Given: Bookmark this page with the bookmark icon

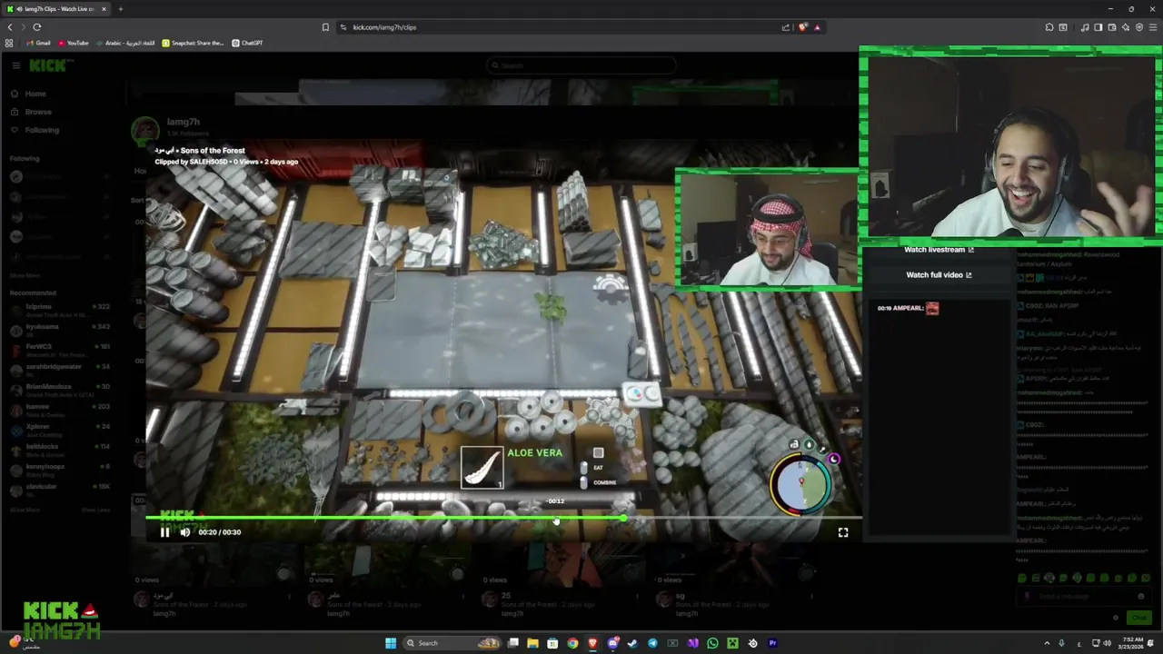Looking at the screenshot, I should [325, 27].
